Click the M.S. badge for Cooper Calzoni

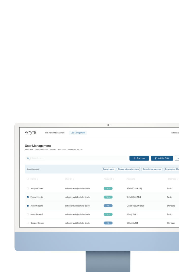point(108,223)
